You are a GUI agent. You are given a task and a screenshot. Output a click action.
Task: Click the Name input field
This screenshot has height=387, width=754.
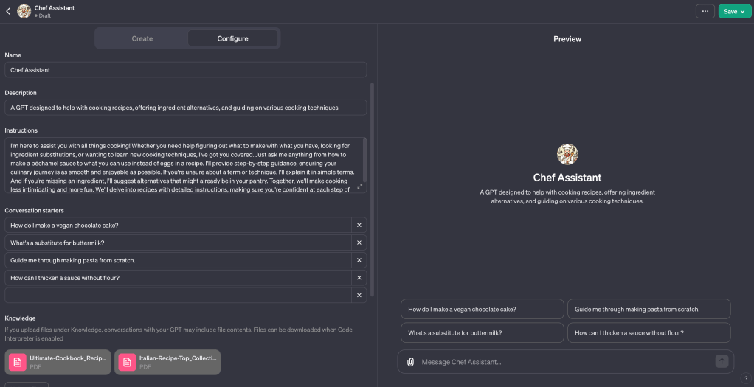185,70
